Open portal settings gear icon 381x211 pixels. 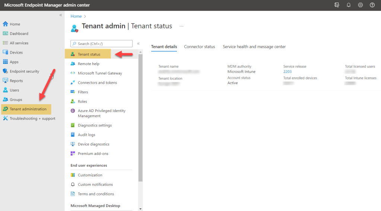pyautogui.click(x=360, y=5)
